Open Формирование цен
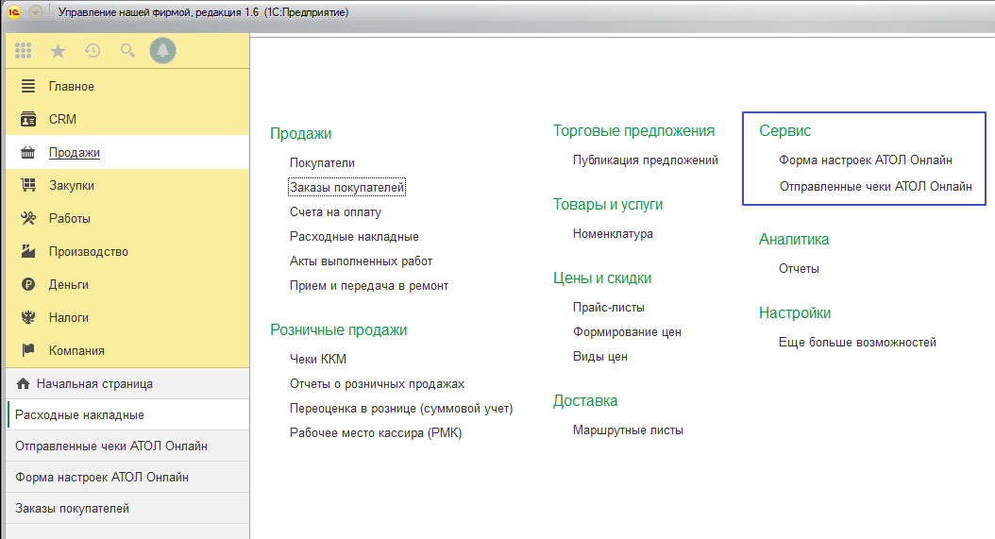Image resolution: width=995 pixels, height=539 pixels. pos(627,332)
